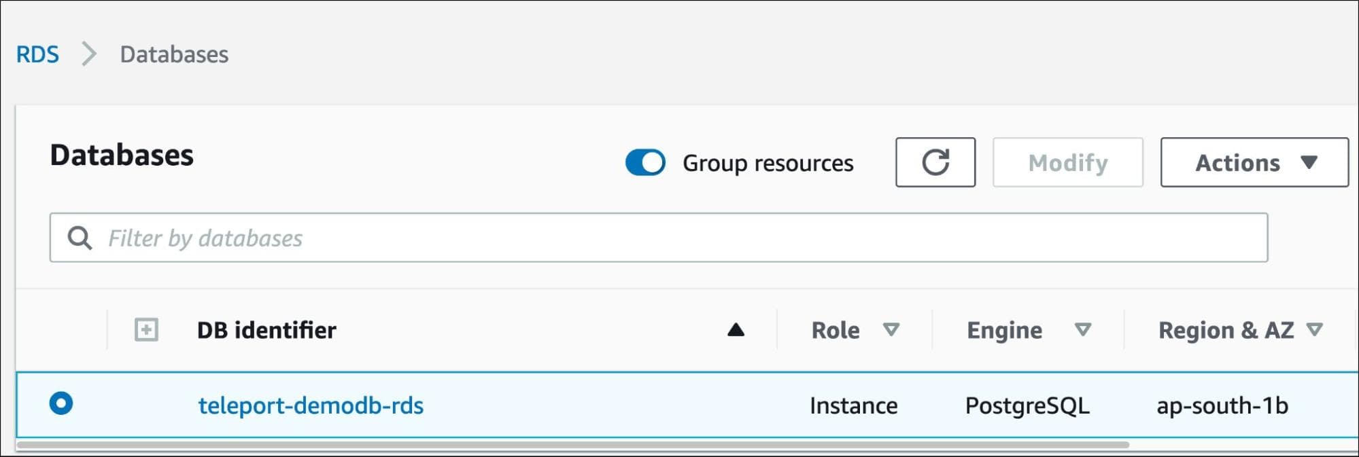
Task: Go to RDS in the breadcrumb
Action: point(37,54)
